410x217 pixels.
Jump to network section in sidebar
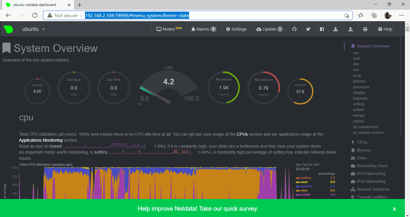click(359, 81)
